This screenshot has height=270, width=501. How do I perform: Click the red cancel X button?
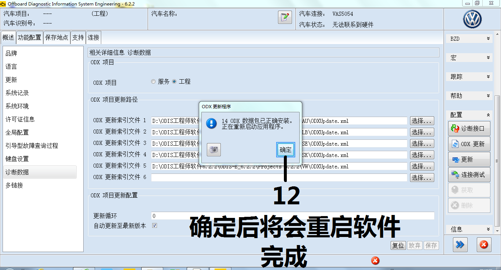pos(484,245)
